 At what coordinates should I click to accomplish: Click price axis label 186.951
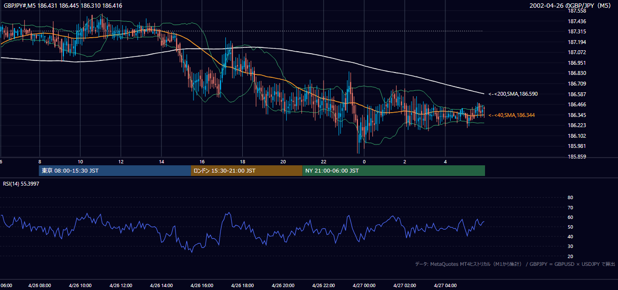point(577,63)
